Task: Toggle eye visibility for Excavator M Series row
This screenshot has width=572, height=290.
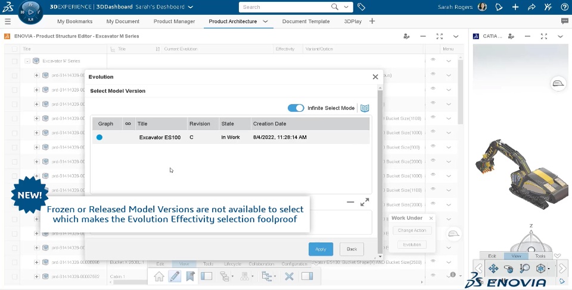Action: 433,59
